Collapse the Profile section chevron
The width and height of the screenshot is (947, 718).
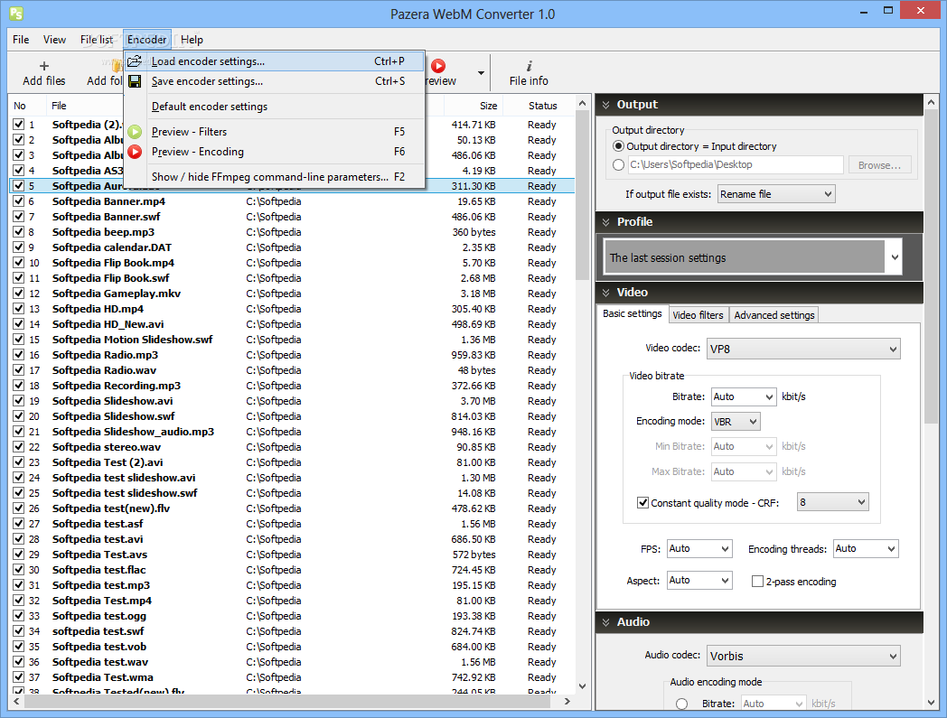pyautogui.click(x=605, y=221)
